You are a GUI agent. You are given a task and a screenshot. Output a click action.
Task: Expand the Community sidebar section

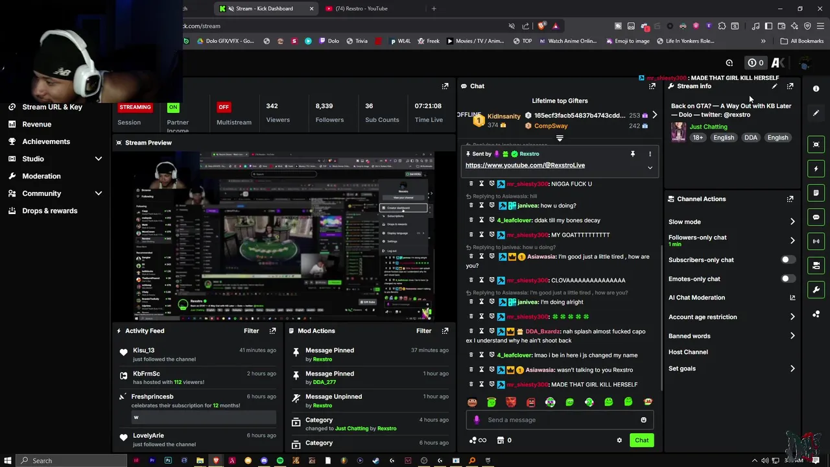[x=99, y=193]
